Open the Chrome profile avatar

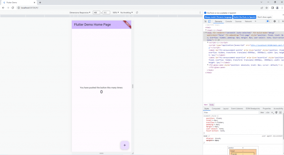point(277,8)
